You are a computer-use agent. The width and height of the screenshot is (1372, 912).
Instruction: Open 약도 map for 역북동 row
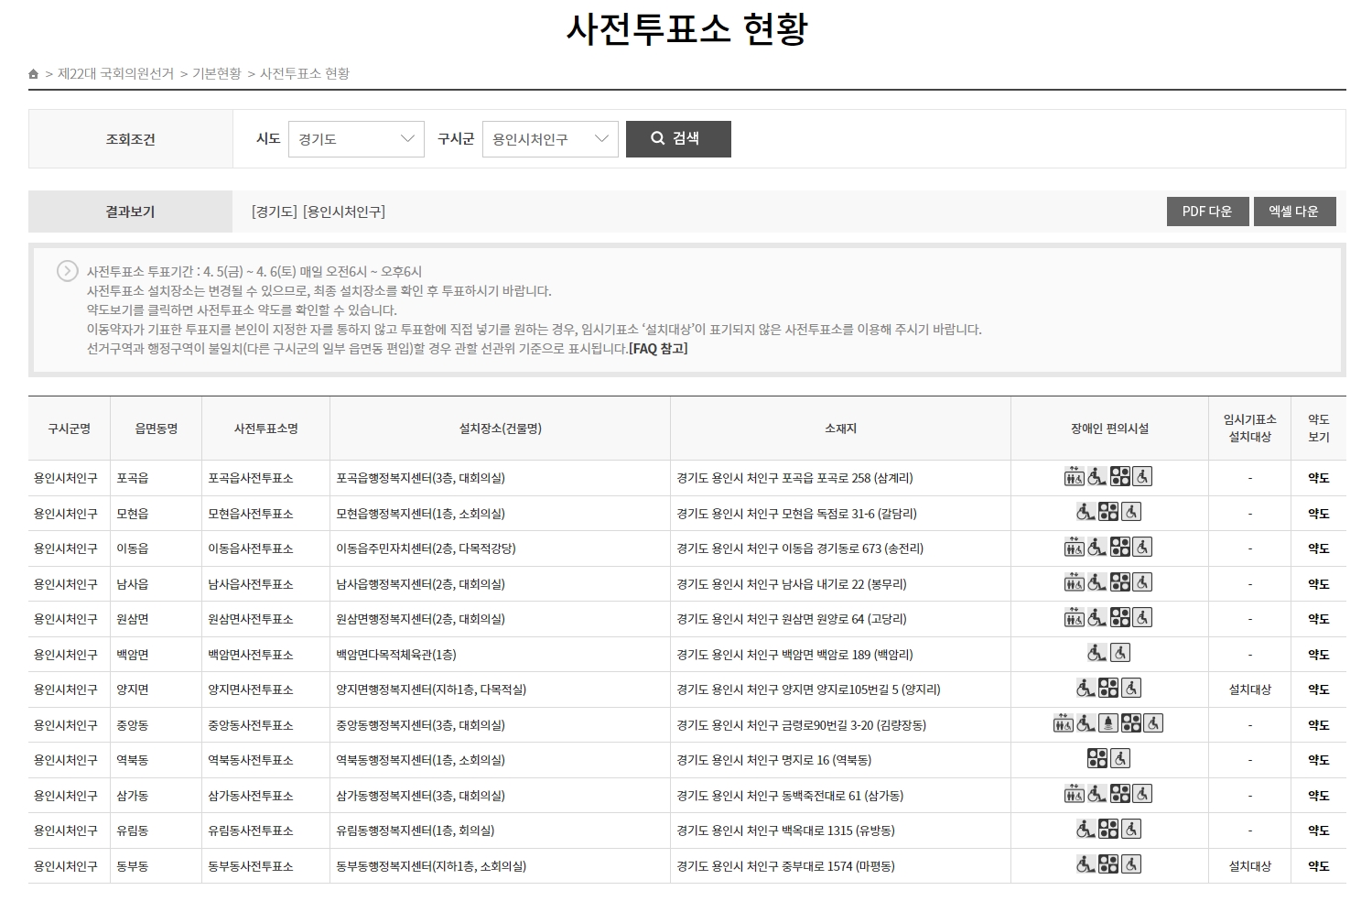(x=1318, y=760)
